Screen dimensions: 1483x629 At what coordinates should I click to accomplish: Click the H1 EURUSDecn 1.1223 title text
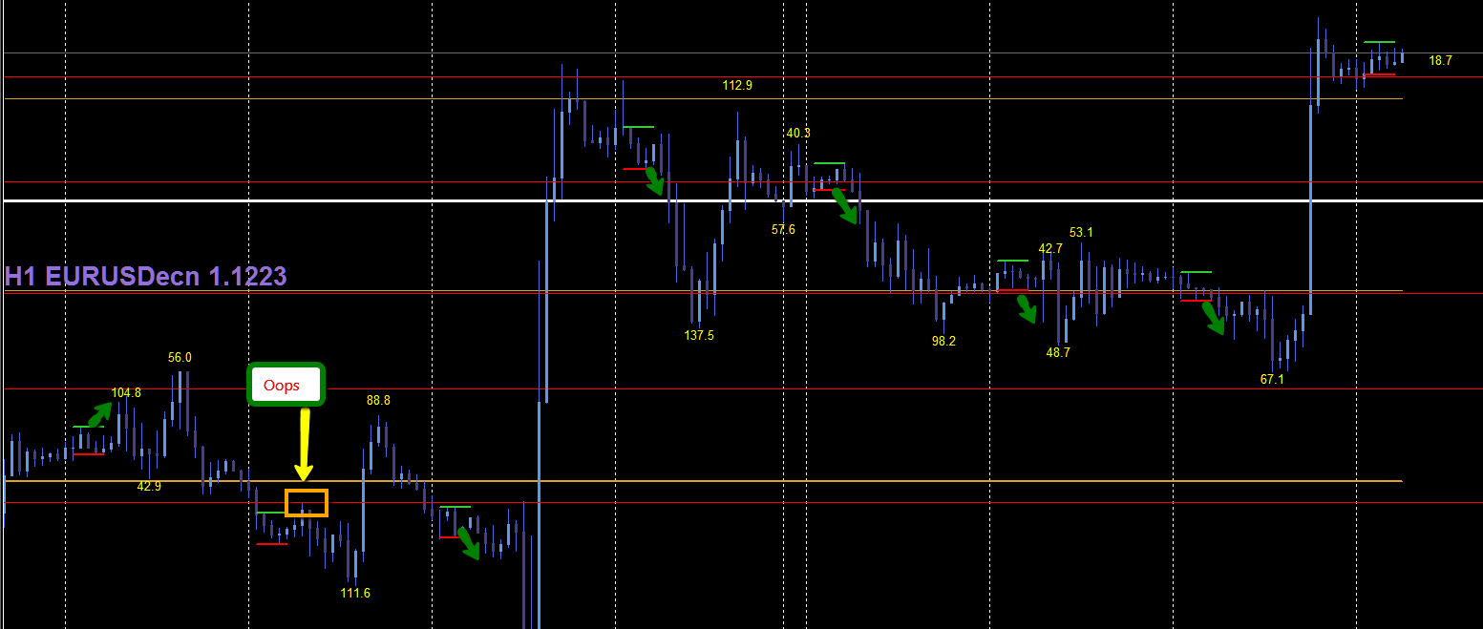coord(143,275)
